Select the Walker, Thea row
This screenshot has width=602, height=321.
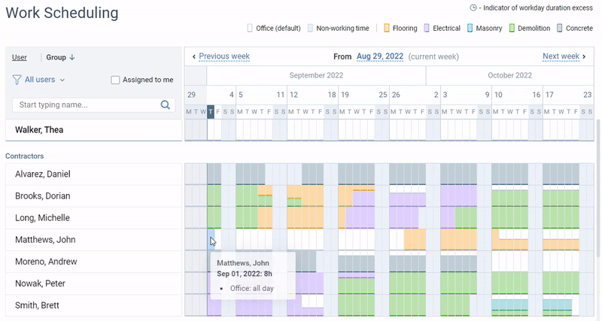93,130
